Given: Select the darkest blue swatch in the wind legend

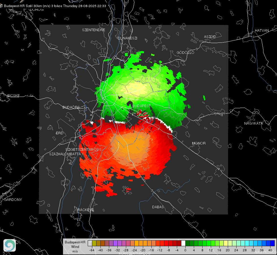Looking at the screenshot, I should coord(272,243).
